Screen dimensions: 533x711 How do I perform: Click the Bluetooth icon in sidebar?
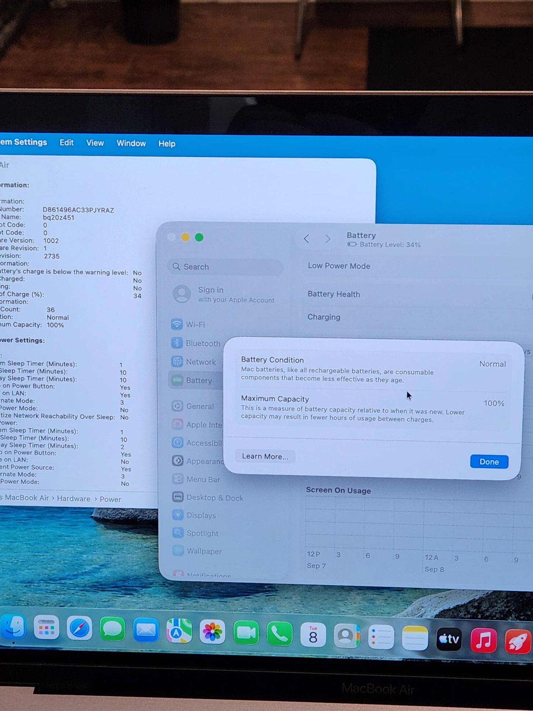coord(177,343)
